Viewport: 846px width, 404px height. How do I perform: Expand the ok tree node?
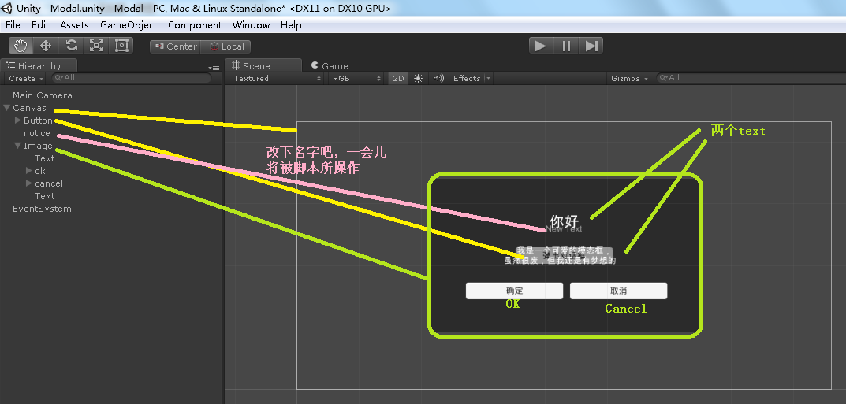(x=29, y=171)
